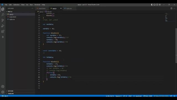Select main.html in the Explorer
Screen dimensions: 177x100
(x=20, y=17)
